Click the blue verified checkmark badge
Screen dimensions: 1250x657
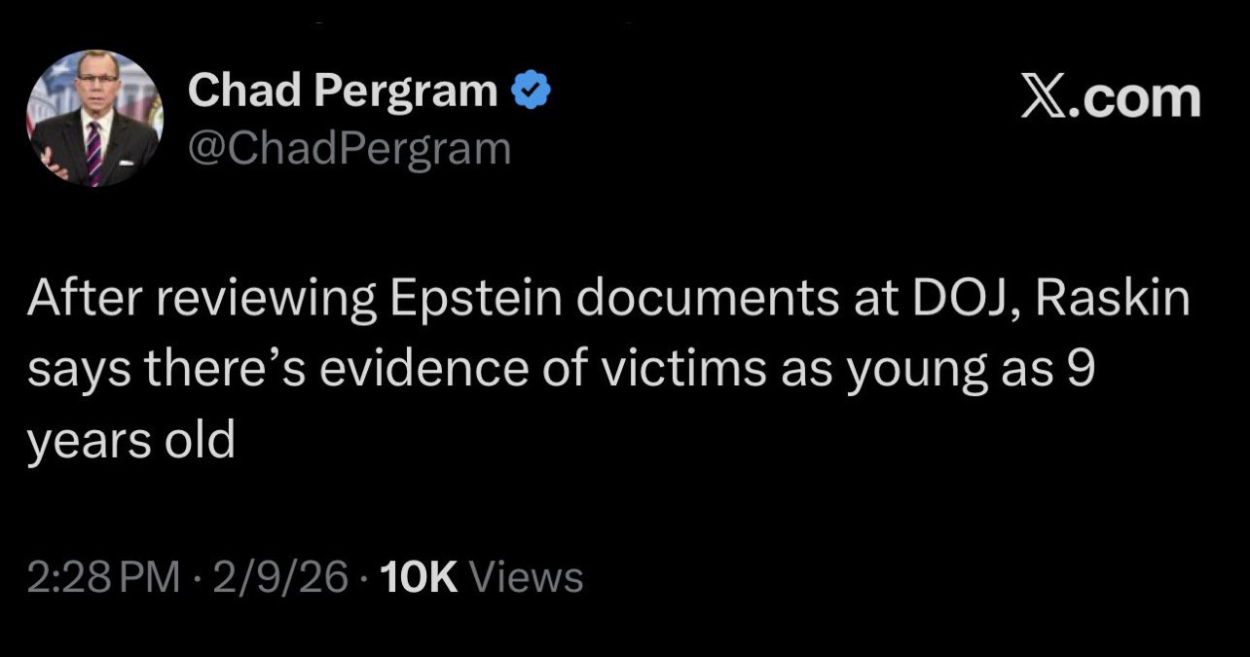coord(532,91)
